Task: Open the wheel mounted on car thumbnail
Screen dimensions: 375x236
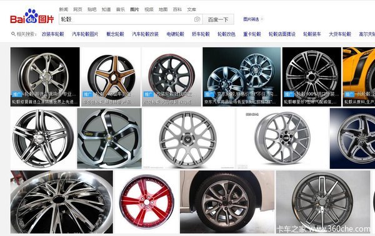Action: tap(227, 202)
